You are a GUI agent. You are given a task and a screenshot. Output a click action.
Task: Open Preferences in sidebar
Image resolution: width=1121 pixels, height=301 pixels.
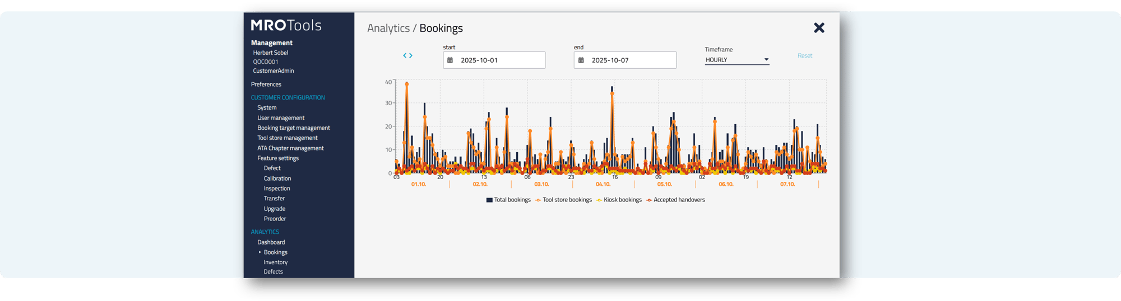pos(266,84)
